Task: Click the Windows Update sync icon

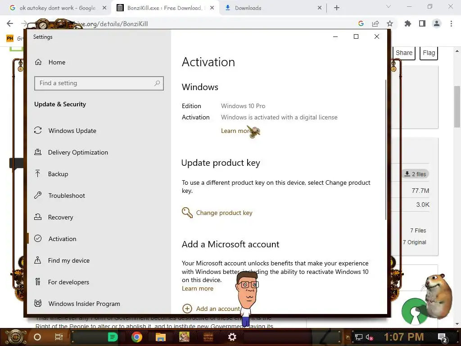Action: coord(38,130)
